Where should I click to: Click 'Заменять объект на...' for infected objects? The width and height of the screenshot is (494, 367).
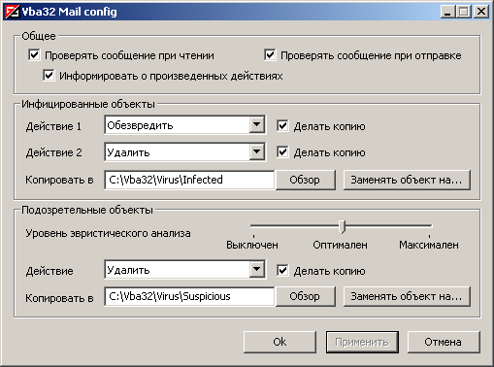coord(407,180)
